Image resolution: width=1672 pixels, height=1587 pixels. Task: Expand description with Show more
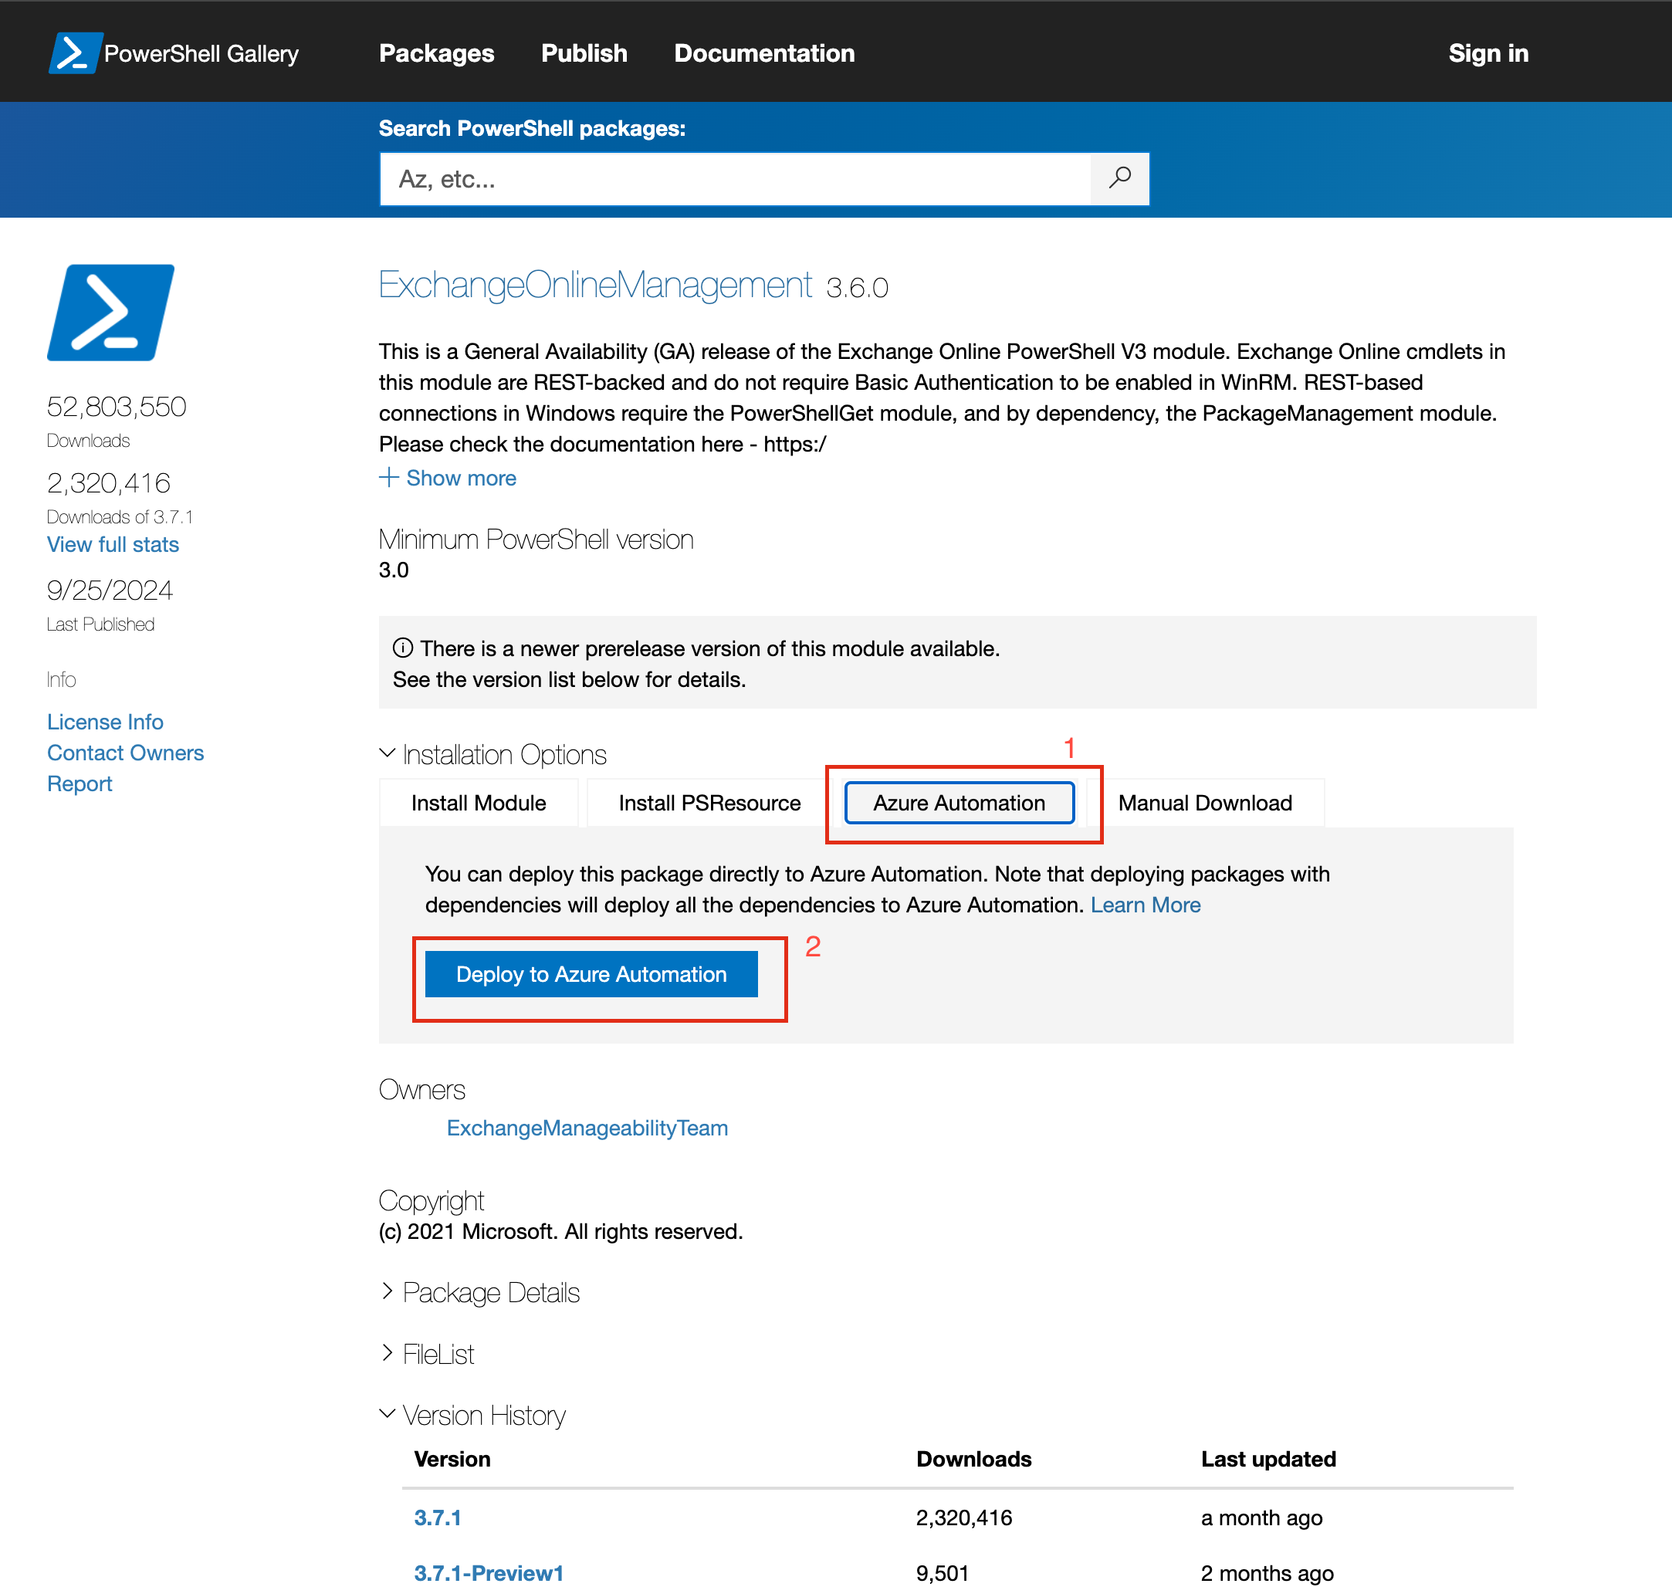461,478
